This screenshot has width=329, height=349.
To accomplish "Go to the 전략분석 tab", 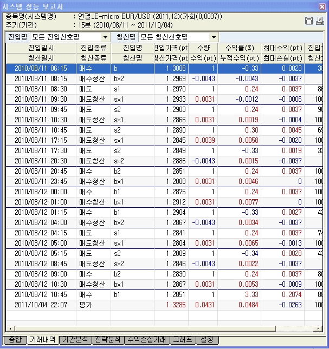I will 108,340.
